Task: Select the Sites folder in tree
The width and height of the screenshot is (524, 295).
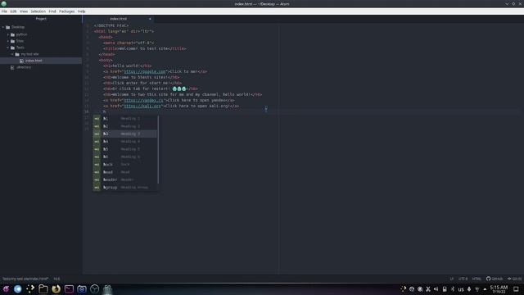Action: pos(20,41)
